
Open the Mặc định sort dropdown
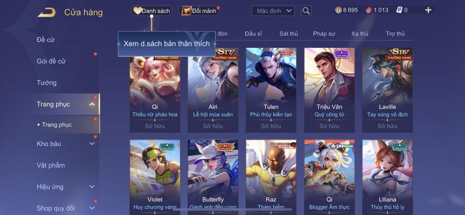273,11
